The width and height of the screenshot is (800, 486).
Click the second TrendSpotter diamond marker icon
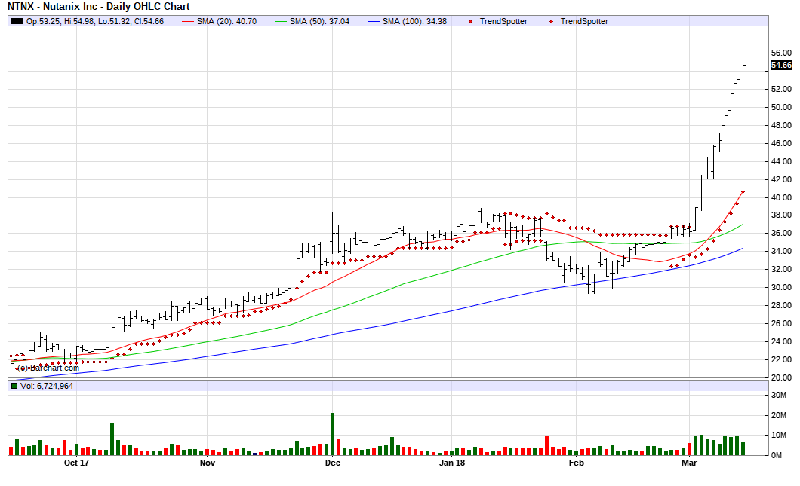tap(551, 21)
